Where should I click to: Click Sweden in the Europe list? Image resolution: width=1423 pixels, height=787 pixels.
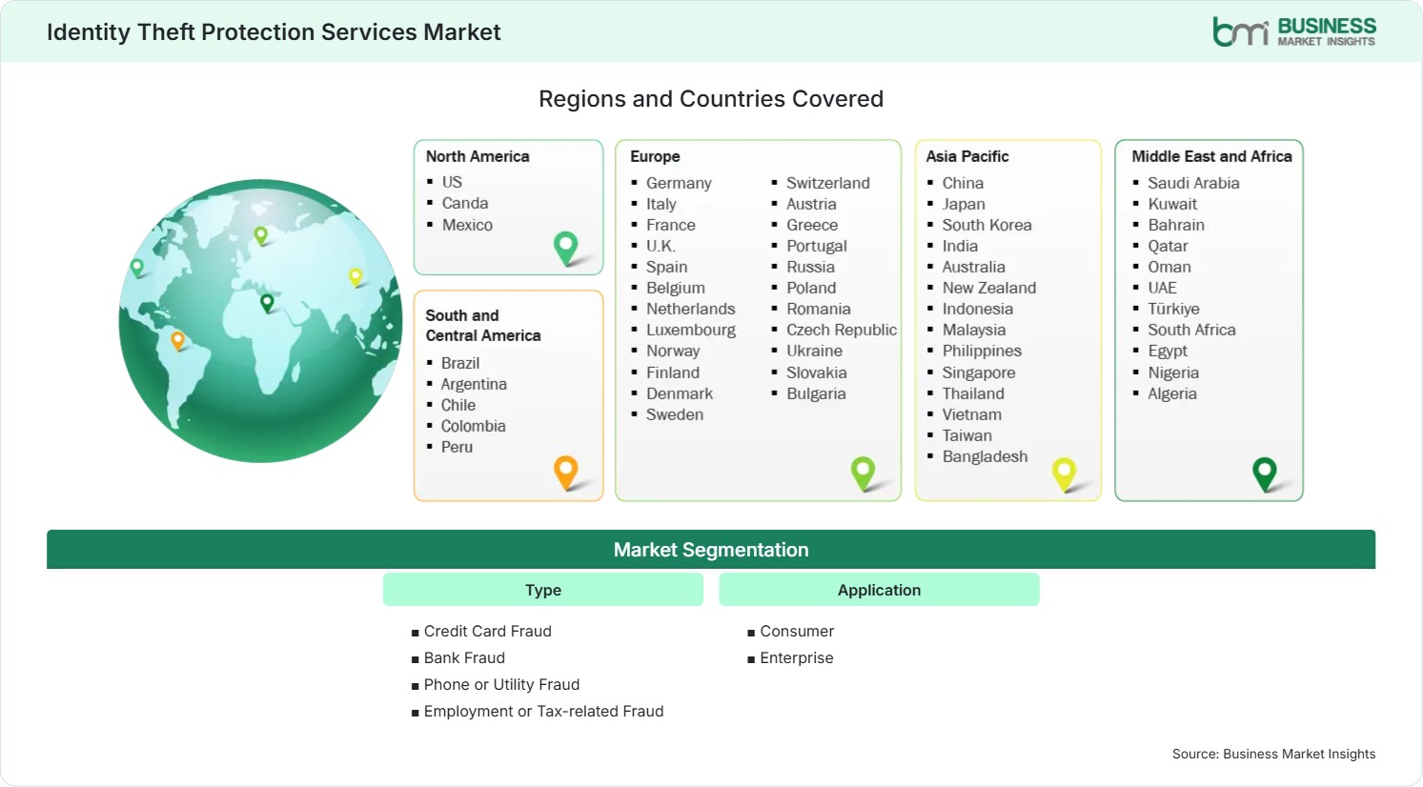[x=675, y=414]
